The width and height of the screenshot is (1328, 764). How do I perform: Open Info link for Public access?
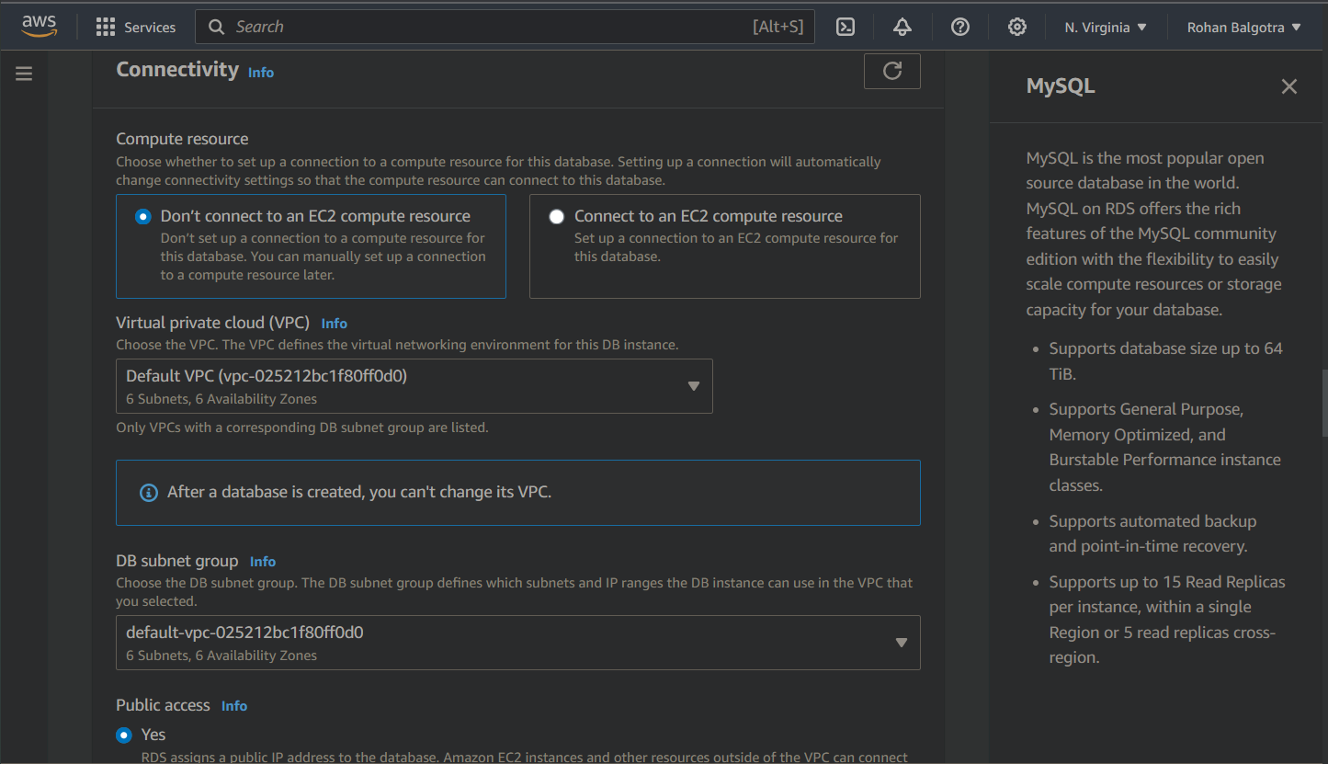[x=234, y=706]
